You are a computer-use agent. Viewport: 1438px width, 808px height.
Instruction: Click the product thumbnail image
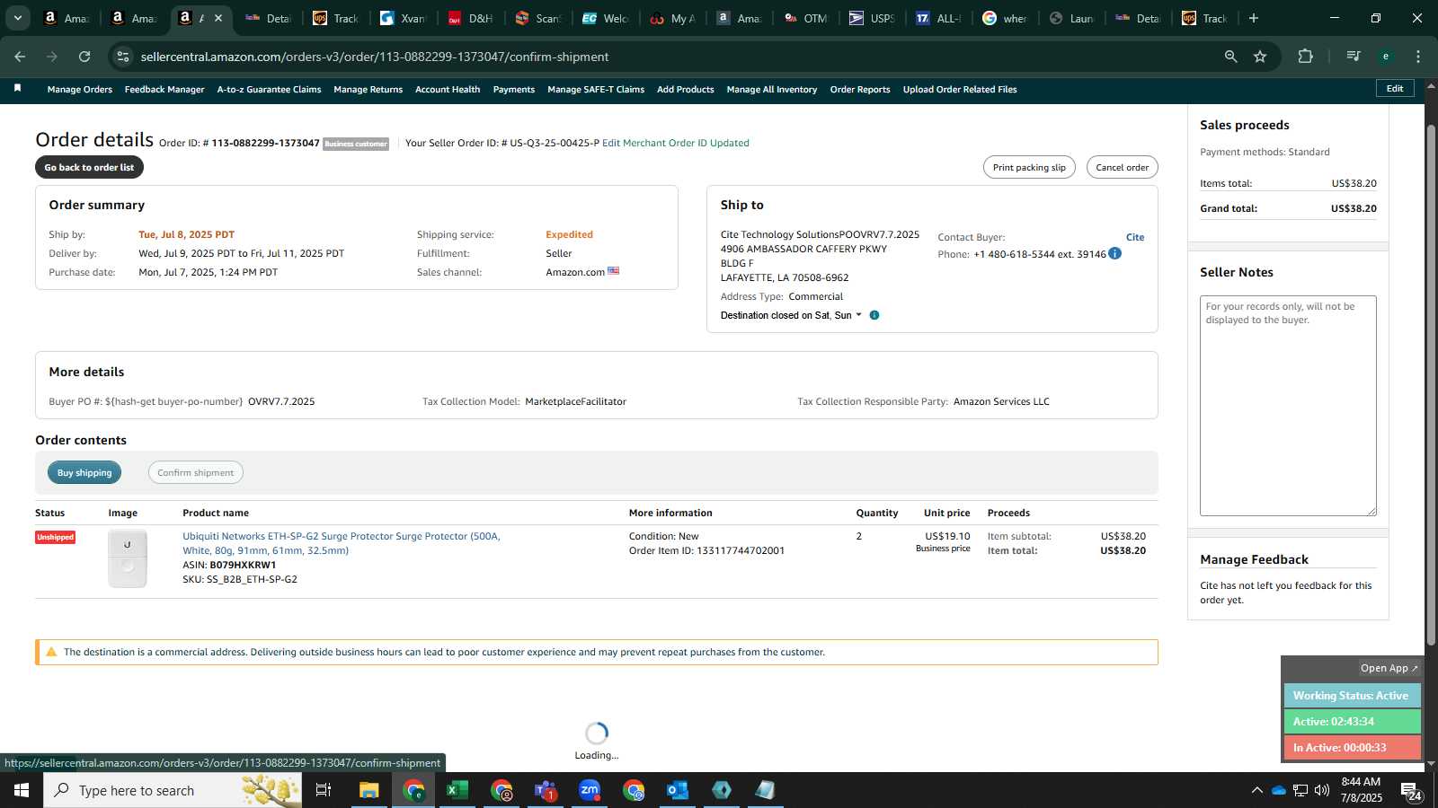[128, 558]
